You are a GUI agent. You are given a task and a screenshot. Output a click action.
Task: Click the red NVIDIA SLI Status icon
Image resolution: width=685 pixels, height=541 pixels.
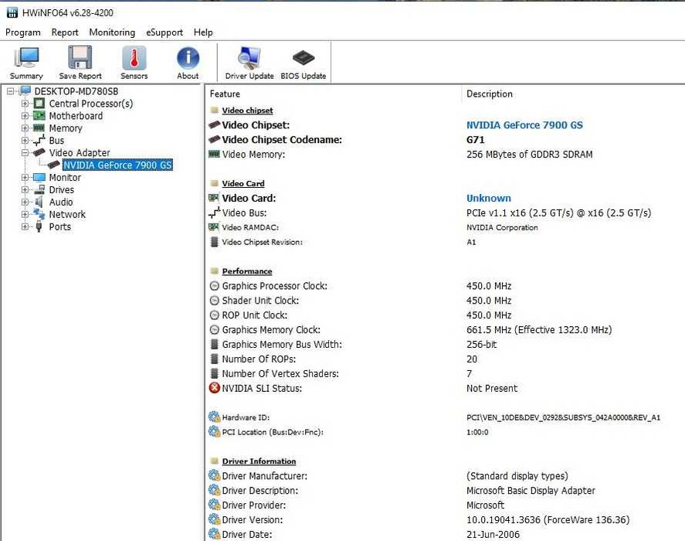tap(215, 388)
